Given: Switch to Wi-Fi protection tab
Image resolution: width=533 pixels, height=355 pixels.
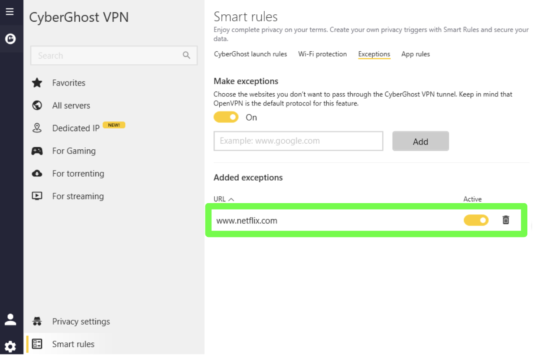Looking at the screenshot, I should click(322, 54).
